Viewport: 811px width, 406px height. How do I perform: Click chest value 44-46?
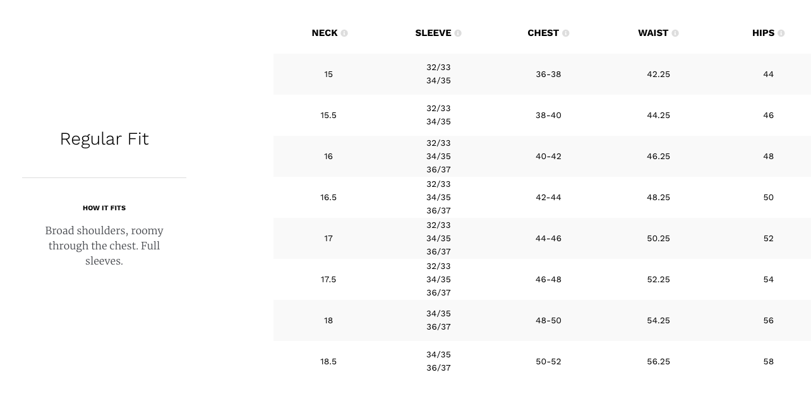[x=548, y=239]
